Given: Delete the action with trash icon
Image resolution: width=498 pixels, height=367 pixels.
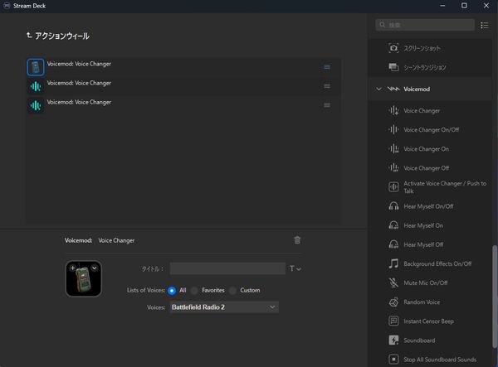Looking at the screenshot, I should [x=297, y=240].
